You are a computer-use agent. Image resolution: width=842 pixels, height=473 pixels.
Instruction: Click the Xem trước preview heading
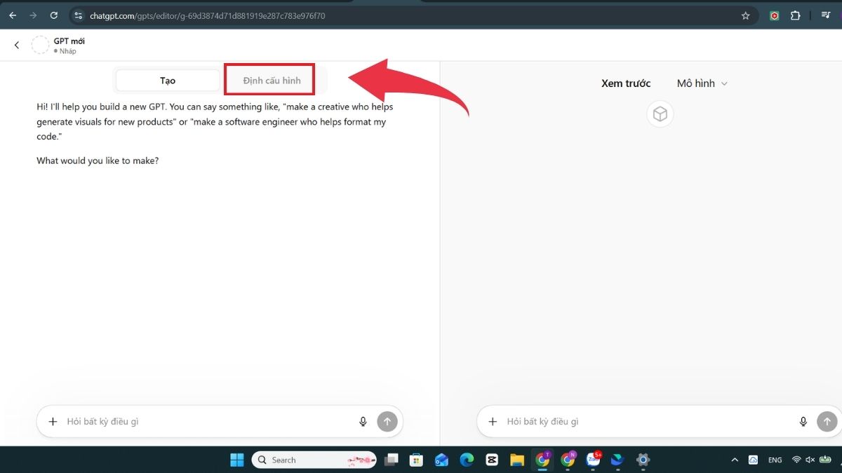626,83
